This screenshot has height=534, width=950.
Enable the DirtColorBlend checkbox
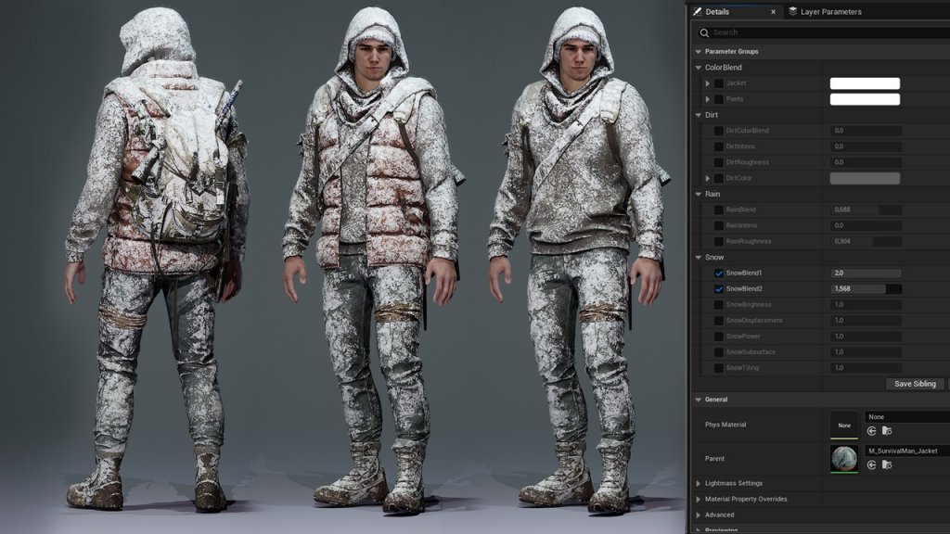(719, 131)
